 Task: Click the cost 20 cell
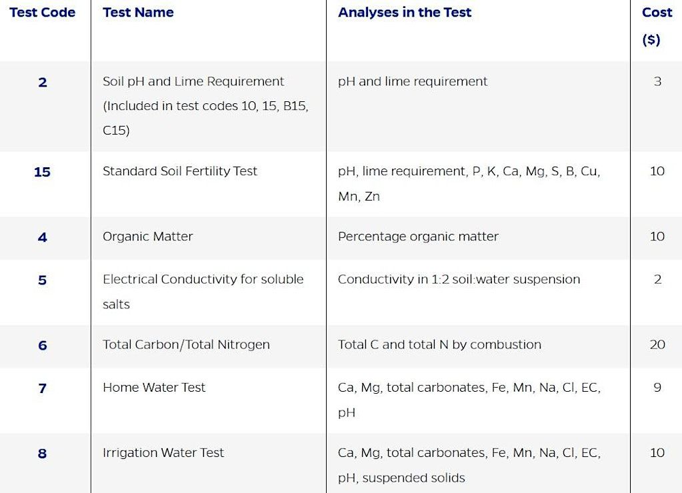657,345
